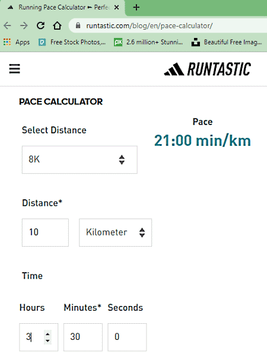Click the Runtastic logo
The width and height of the screenshot is (267, 357).
pos(207,69)
